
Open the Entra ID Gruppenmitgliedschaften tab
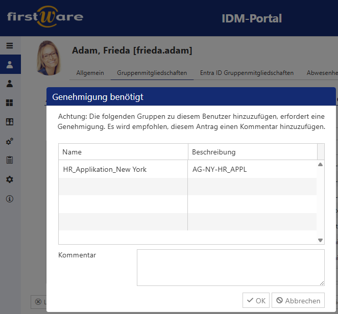pyautogui.click(x=247, y=73)
